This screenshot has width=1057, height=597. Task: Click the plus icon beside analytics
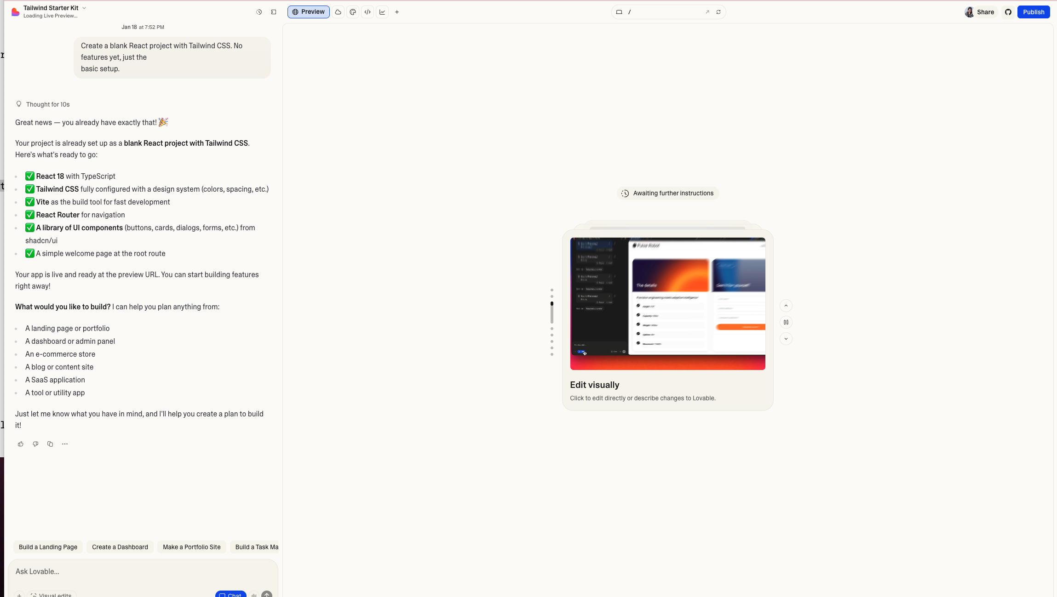tap(397, 12)
